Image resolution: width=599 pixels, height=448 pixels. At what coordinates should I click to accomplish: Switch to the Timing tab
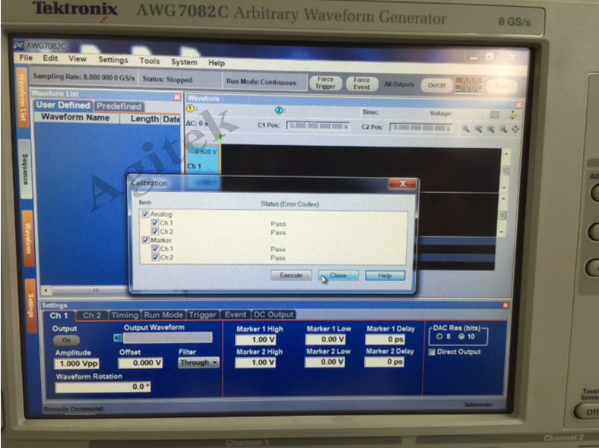point(125,315)
